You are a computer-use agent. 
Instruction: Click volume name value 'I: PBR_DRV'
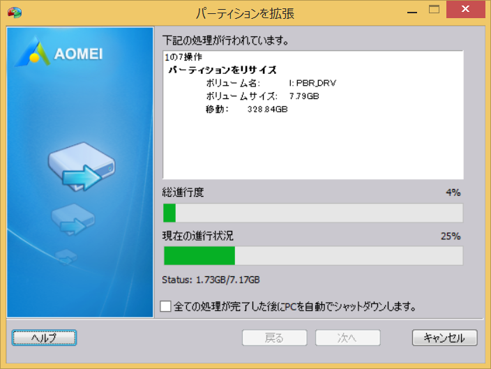[312, 83]
